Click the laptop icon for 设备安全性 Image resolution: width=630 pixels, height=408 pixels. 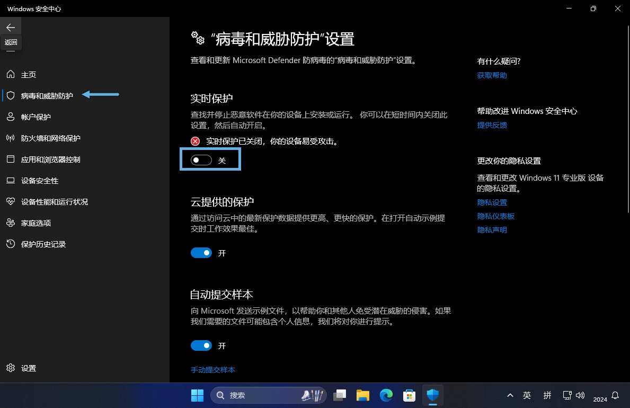[x=11, y=181]
